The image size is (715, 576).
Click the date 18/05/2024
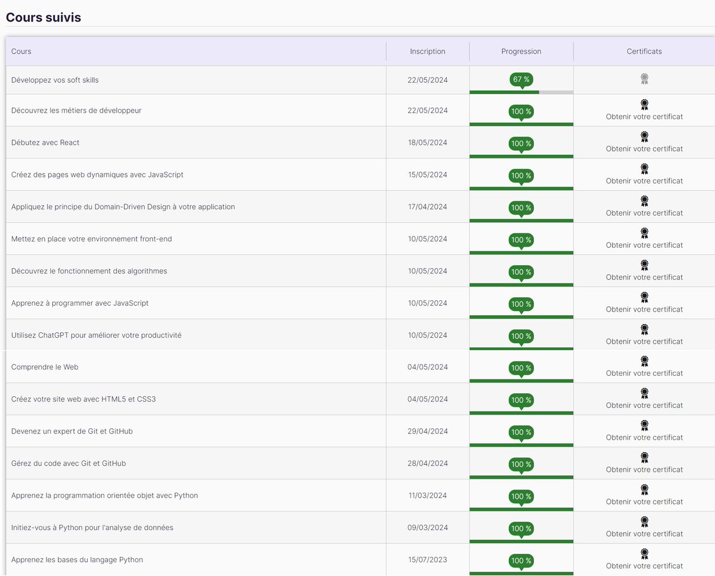coord(427,142)
